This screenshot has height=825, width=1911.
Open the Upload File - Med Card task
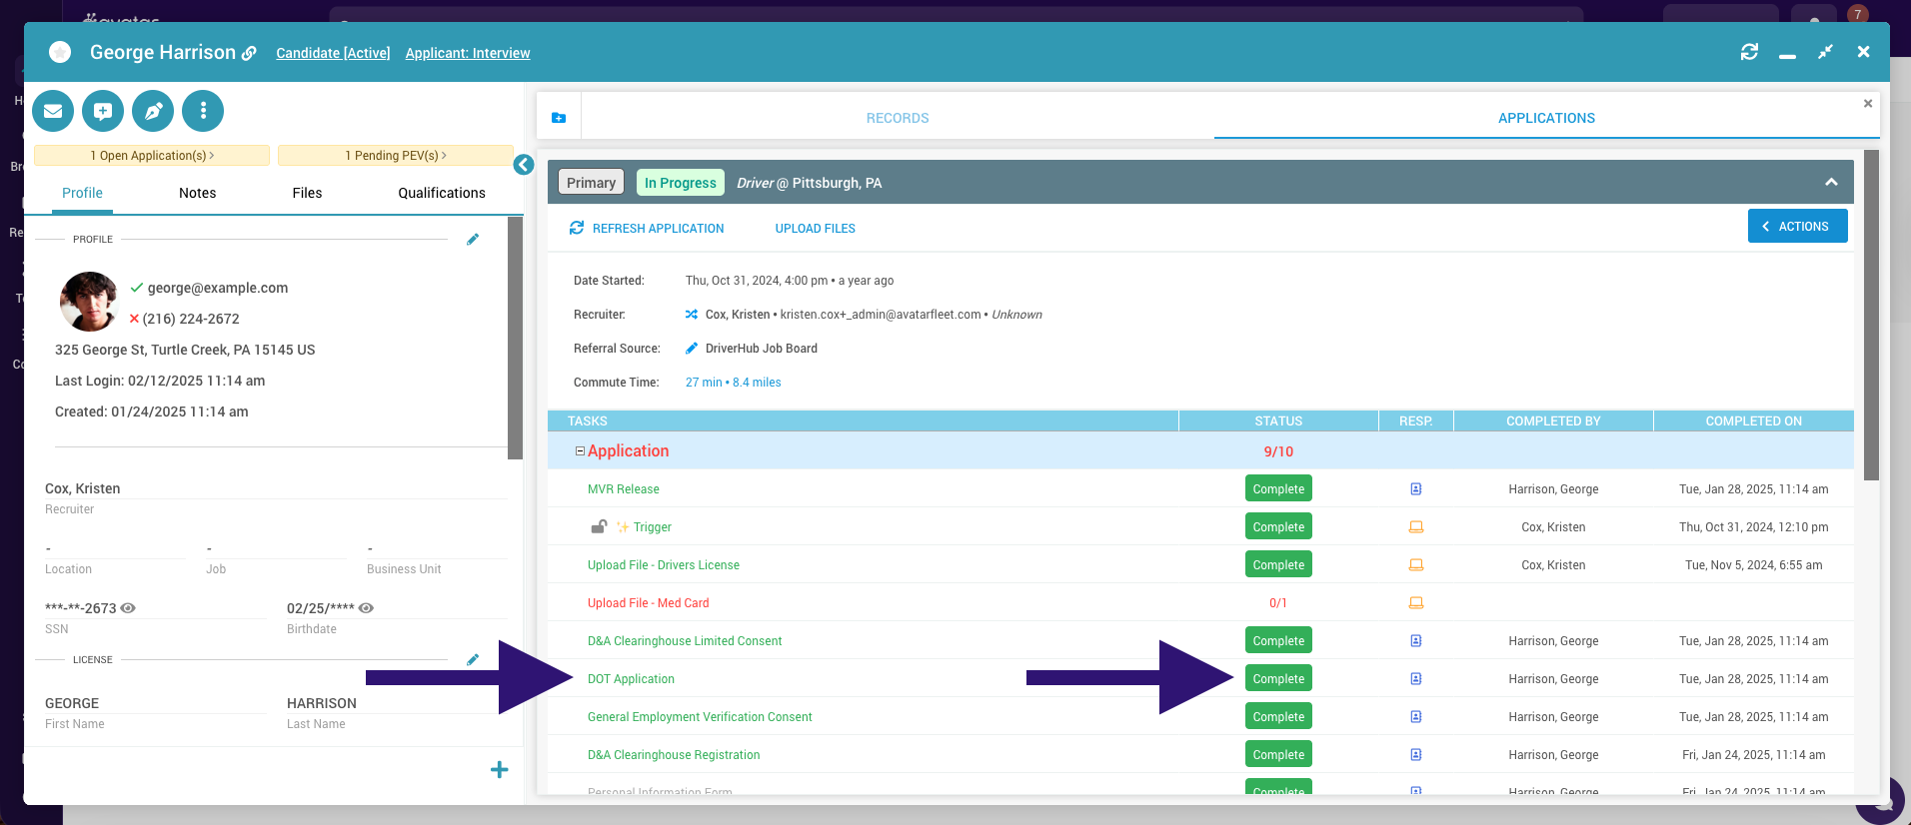point(648,603)
